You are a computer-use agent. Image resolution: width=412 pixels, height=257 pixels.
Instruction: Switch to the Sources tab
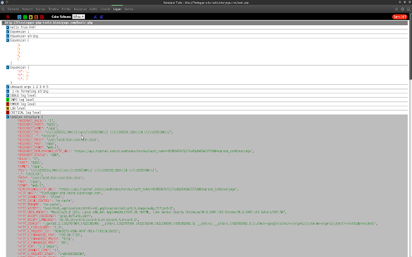click(x=41, y=9)
